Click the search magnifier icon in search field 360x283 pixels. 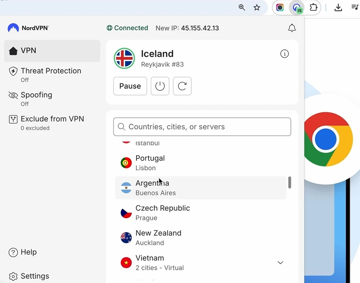[x=121, y=127]
